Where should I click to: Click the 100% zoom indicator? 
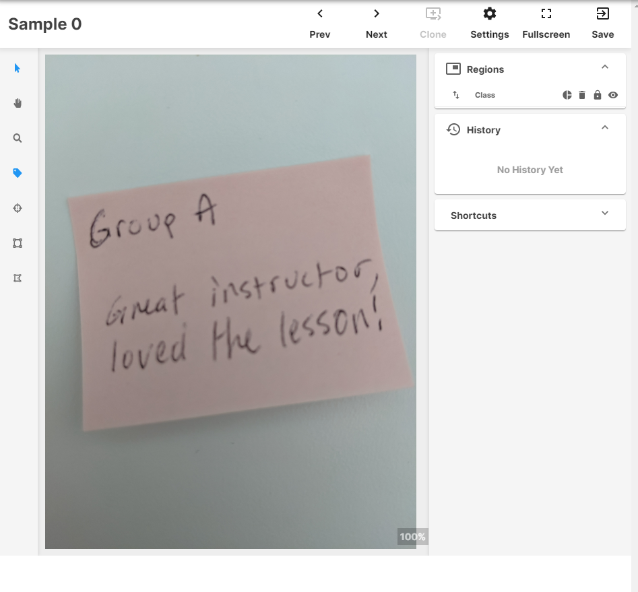point(412,537)
